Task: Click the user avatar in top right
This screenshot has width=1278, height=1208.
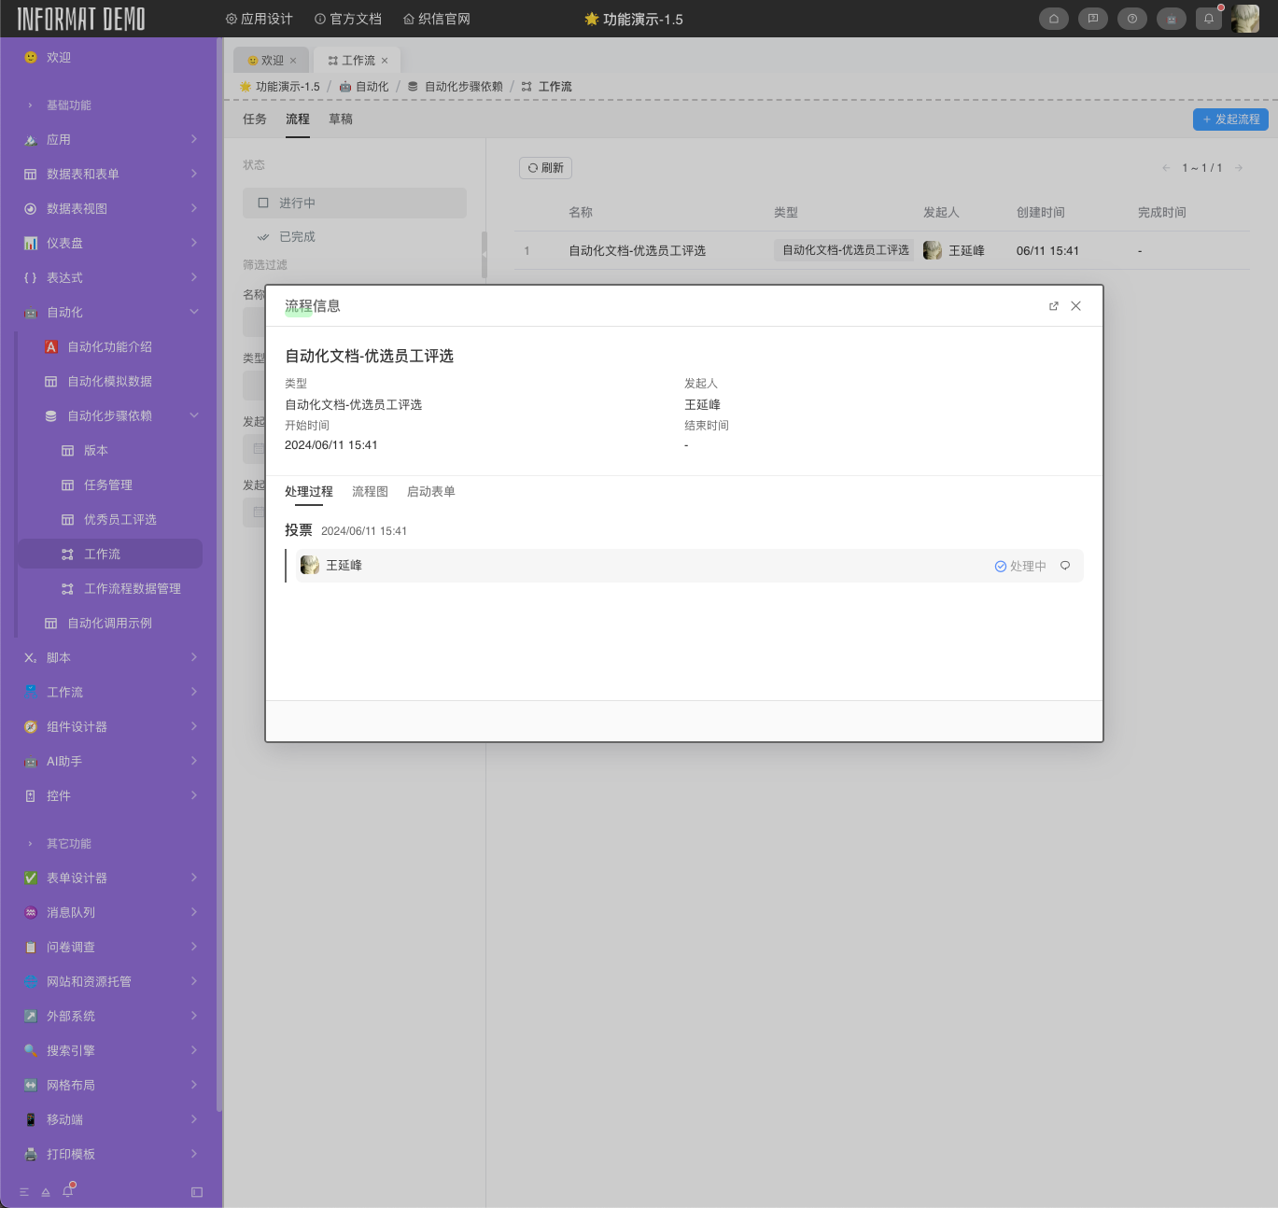Action: point(1245,19)
